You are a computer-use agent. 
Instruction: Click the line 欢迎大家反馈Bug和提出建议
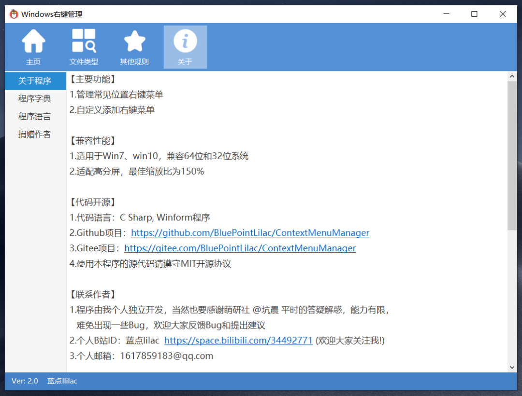(x=171, y=325)
